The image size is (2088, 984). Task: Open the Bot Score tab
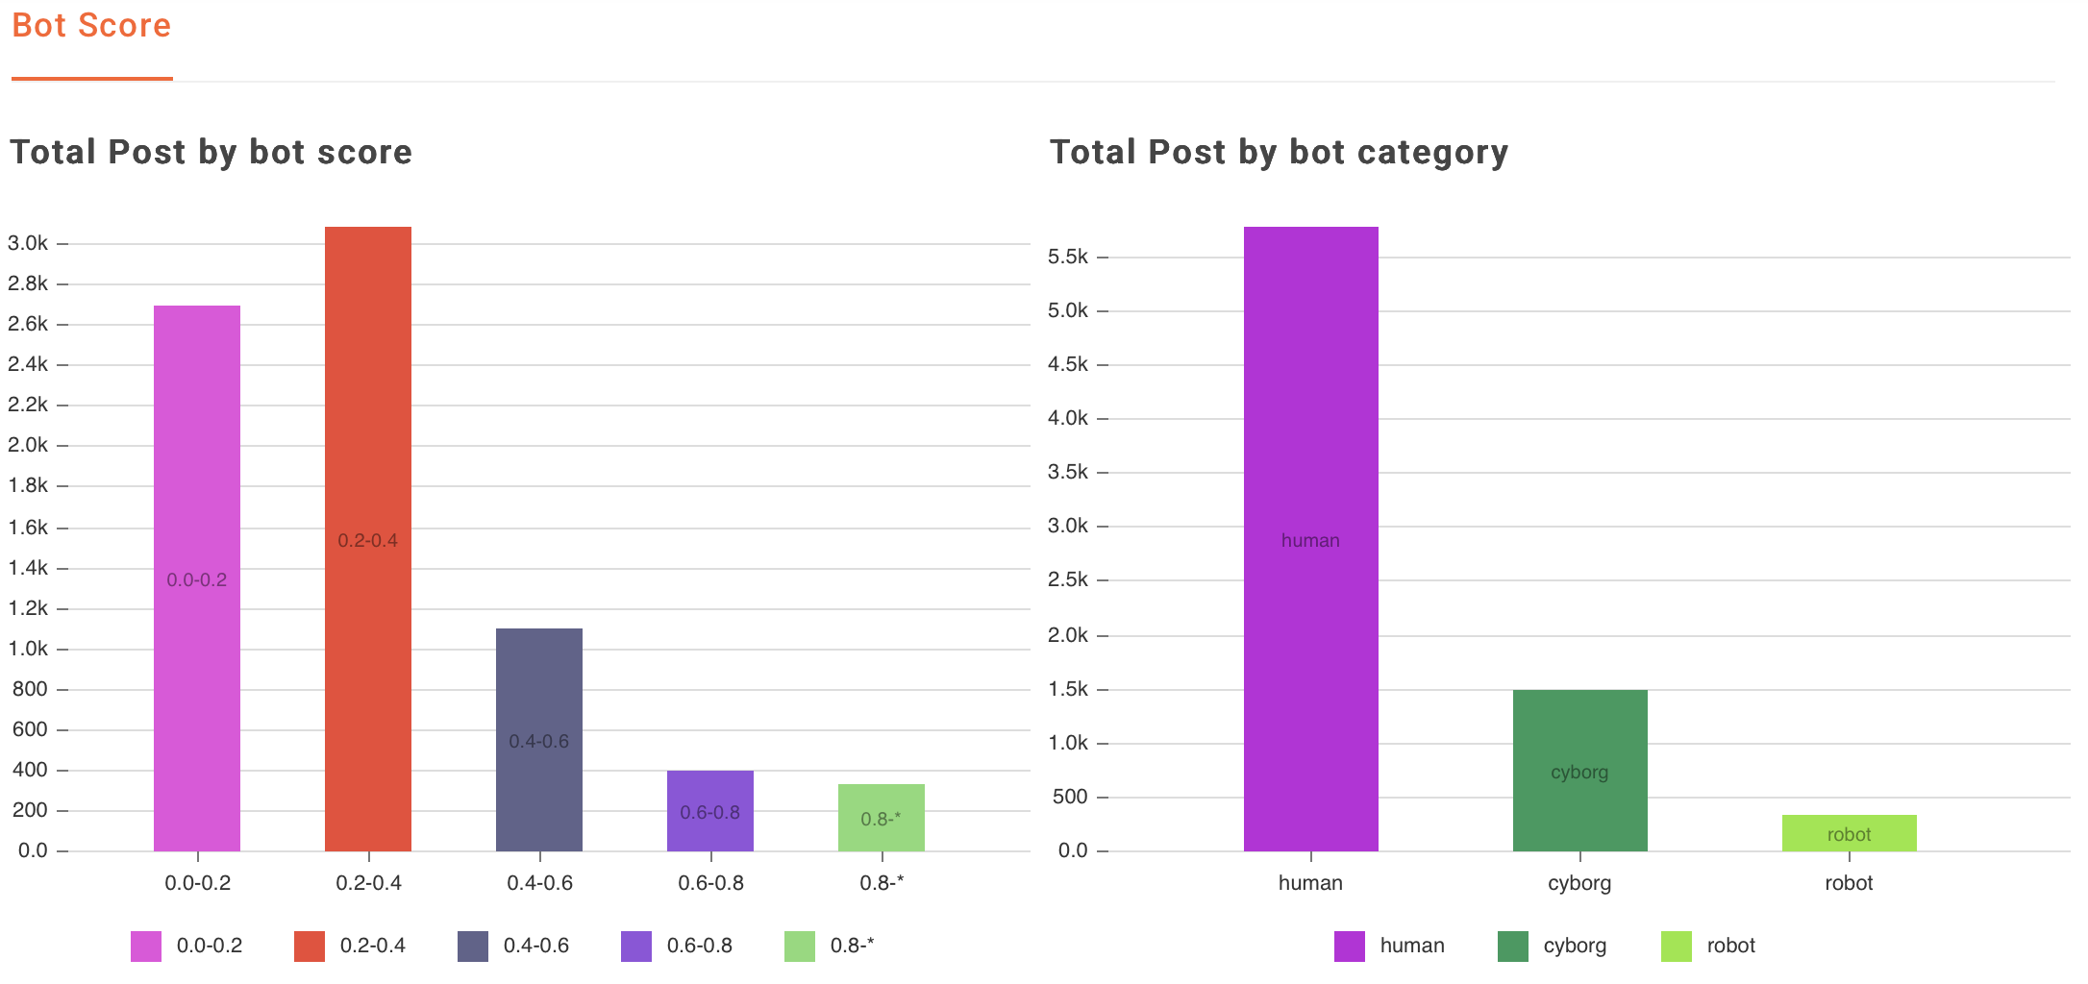coord(91,26)
